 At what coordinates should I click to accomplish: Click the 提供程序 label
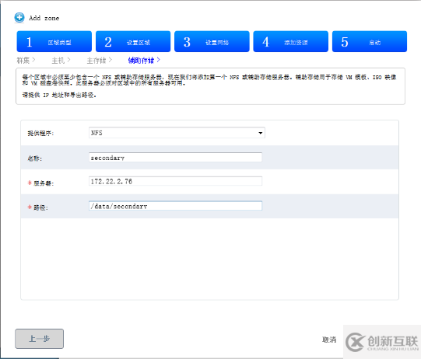coord(40,133)
